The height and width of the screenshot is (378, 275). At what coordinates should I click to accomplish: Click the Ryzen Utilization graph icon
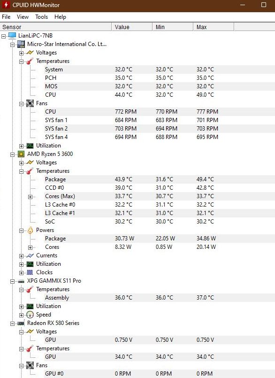[x=30, y=264]
